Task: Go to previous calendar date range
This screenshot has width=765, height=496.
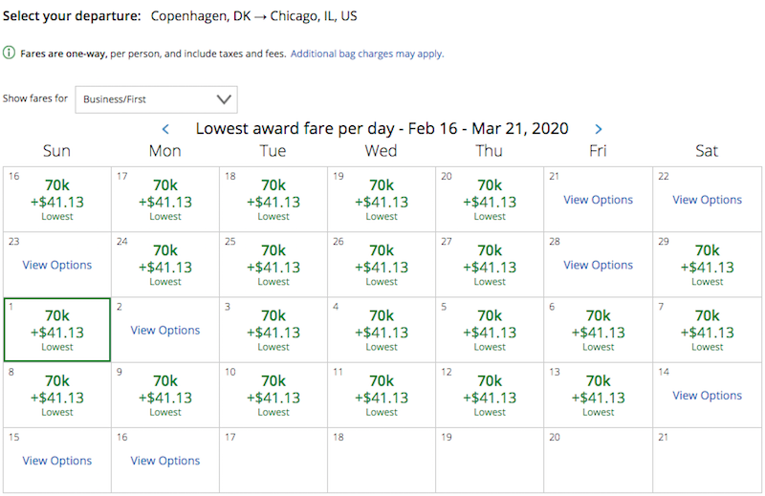Action: (165, 129)
